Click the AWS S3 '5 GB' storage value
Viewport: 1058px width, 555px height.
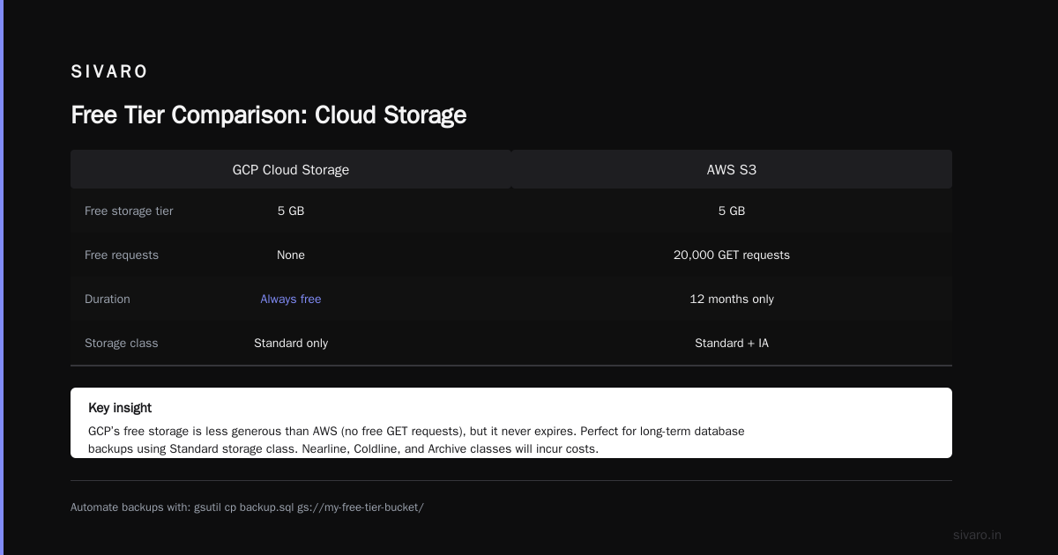click(732, 211)
